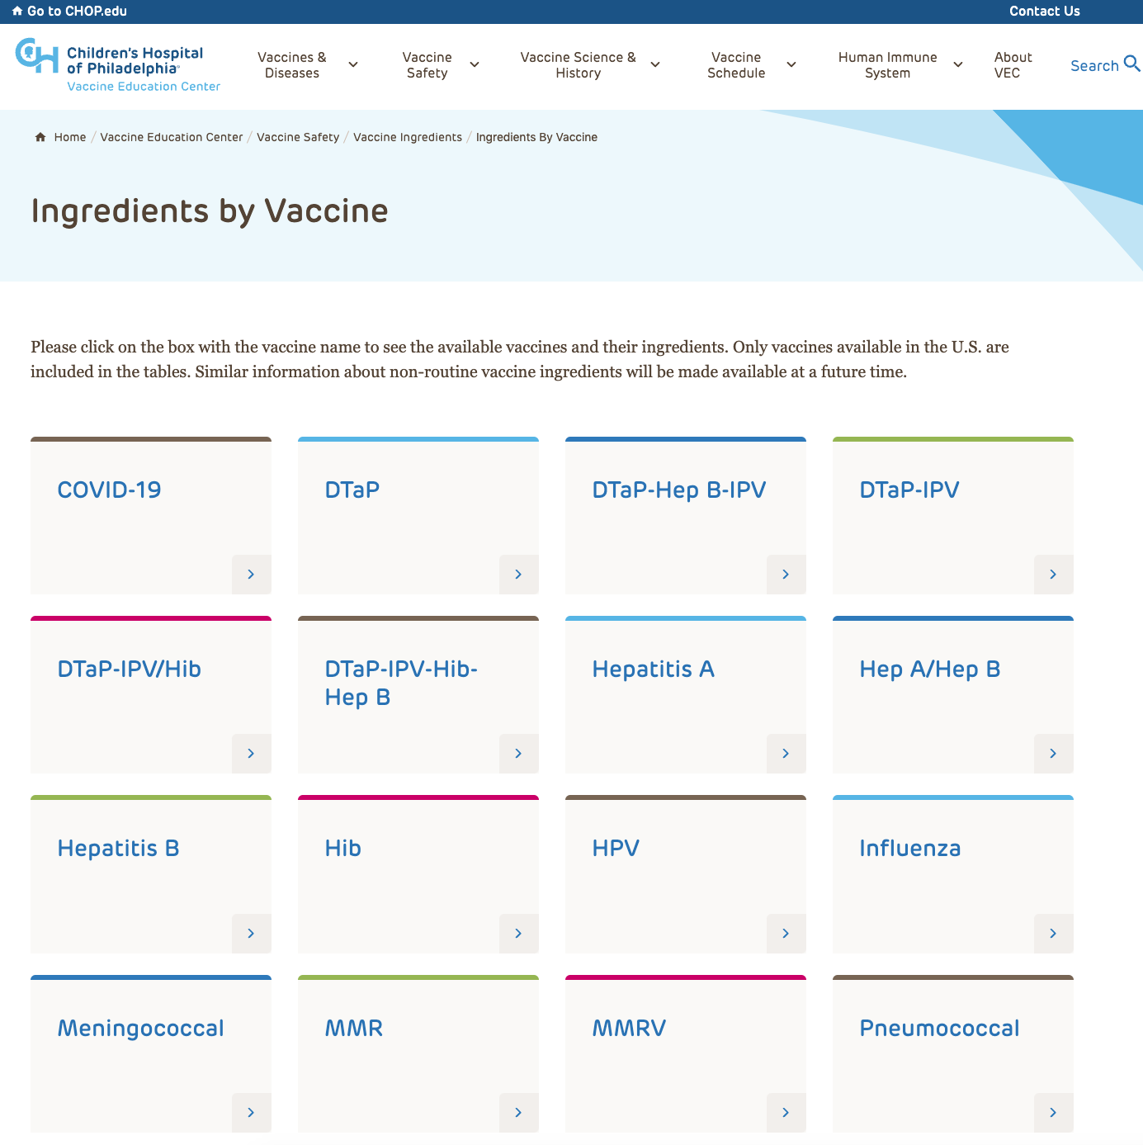1143x1145 pixels.
Task: Click the arrow icon on Hepatitis A card
Action: [786, 754]
